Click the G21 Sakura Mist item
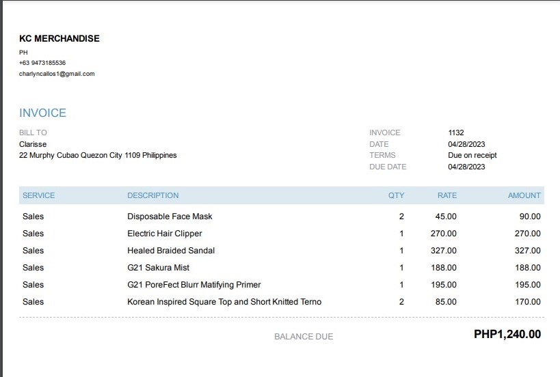 click(158, 268)
